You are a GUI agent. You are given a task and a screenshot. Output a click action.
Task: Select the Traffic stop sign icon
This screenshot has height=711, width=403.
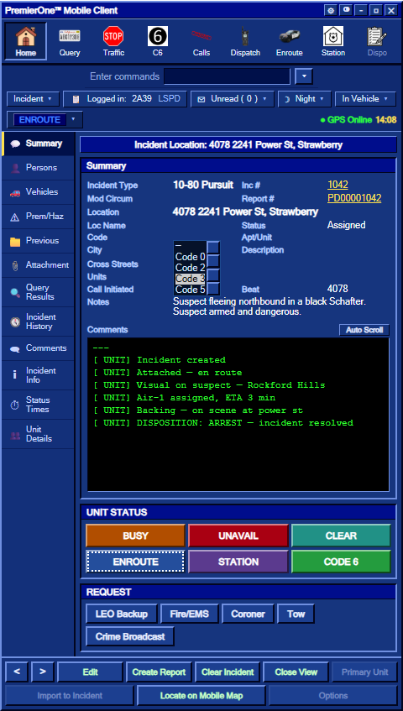pos(113,41)
